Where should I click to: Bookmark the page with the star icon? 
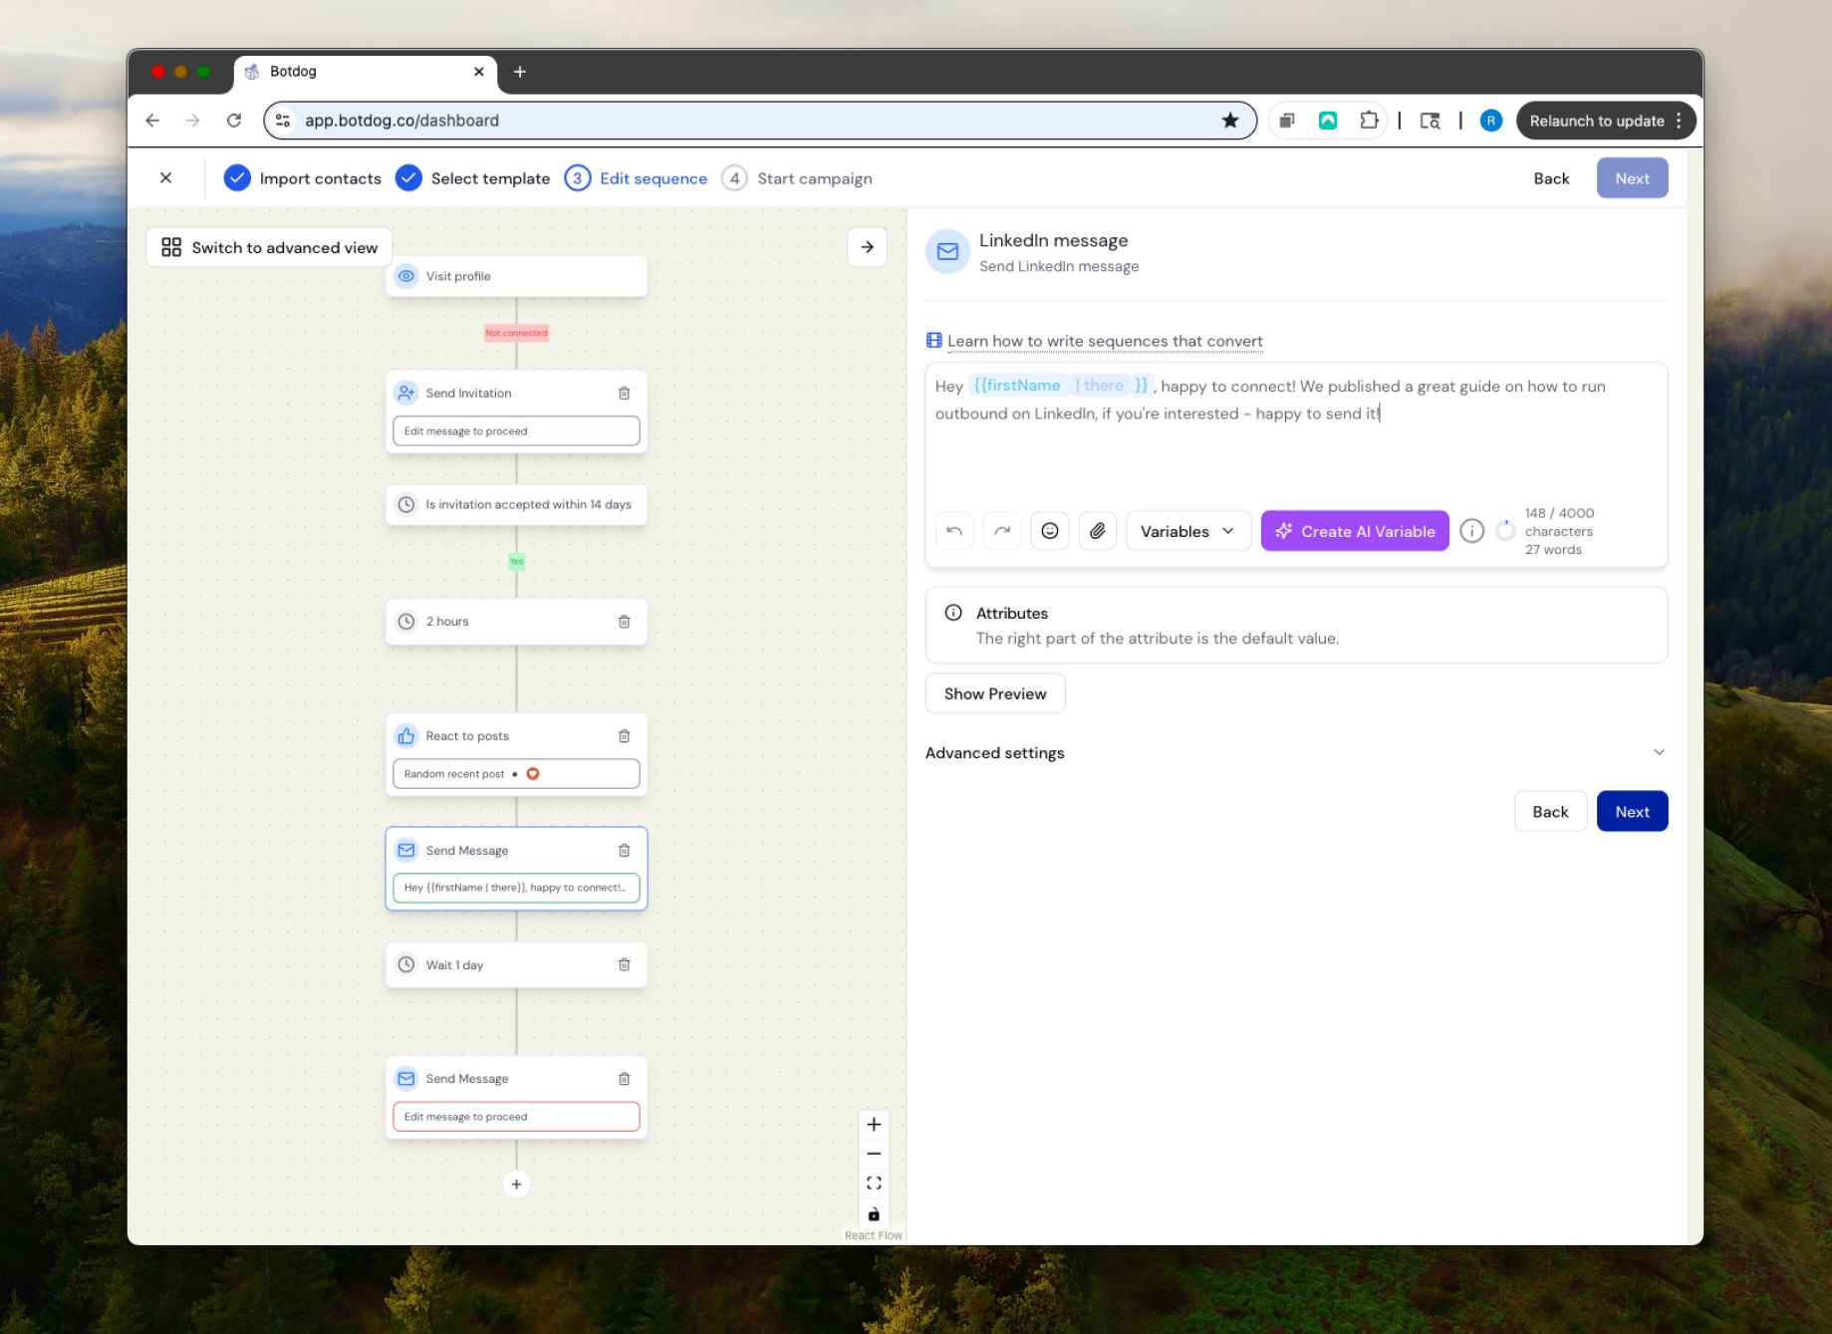1230,120
